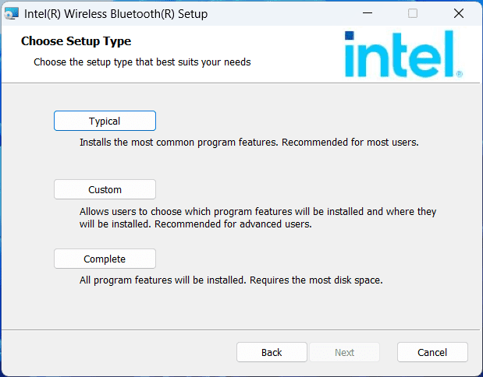The image size is (483, 377).
Task: Click the separator line above footer buttons
Action: (240, 329)
